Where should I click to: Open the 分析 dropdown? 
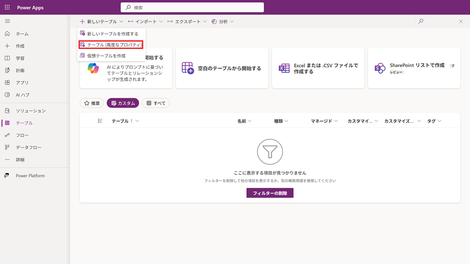(222, 22)
